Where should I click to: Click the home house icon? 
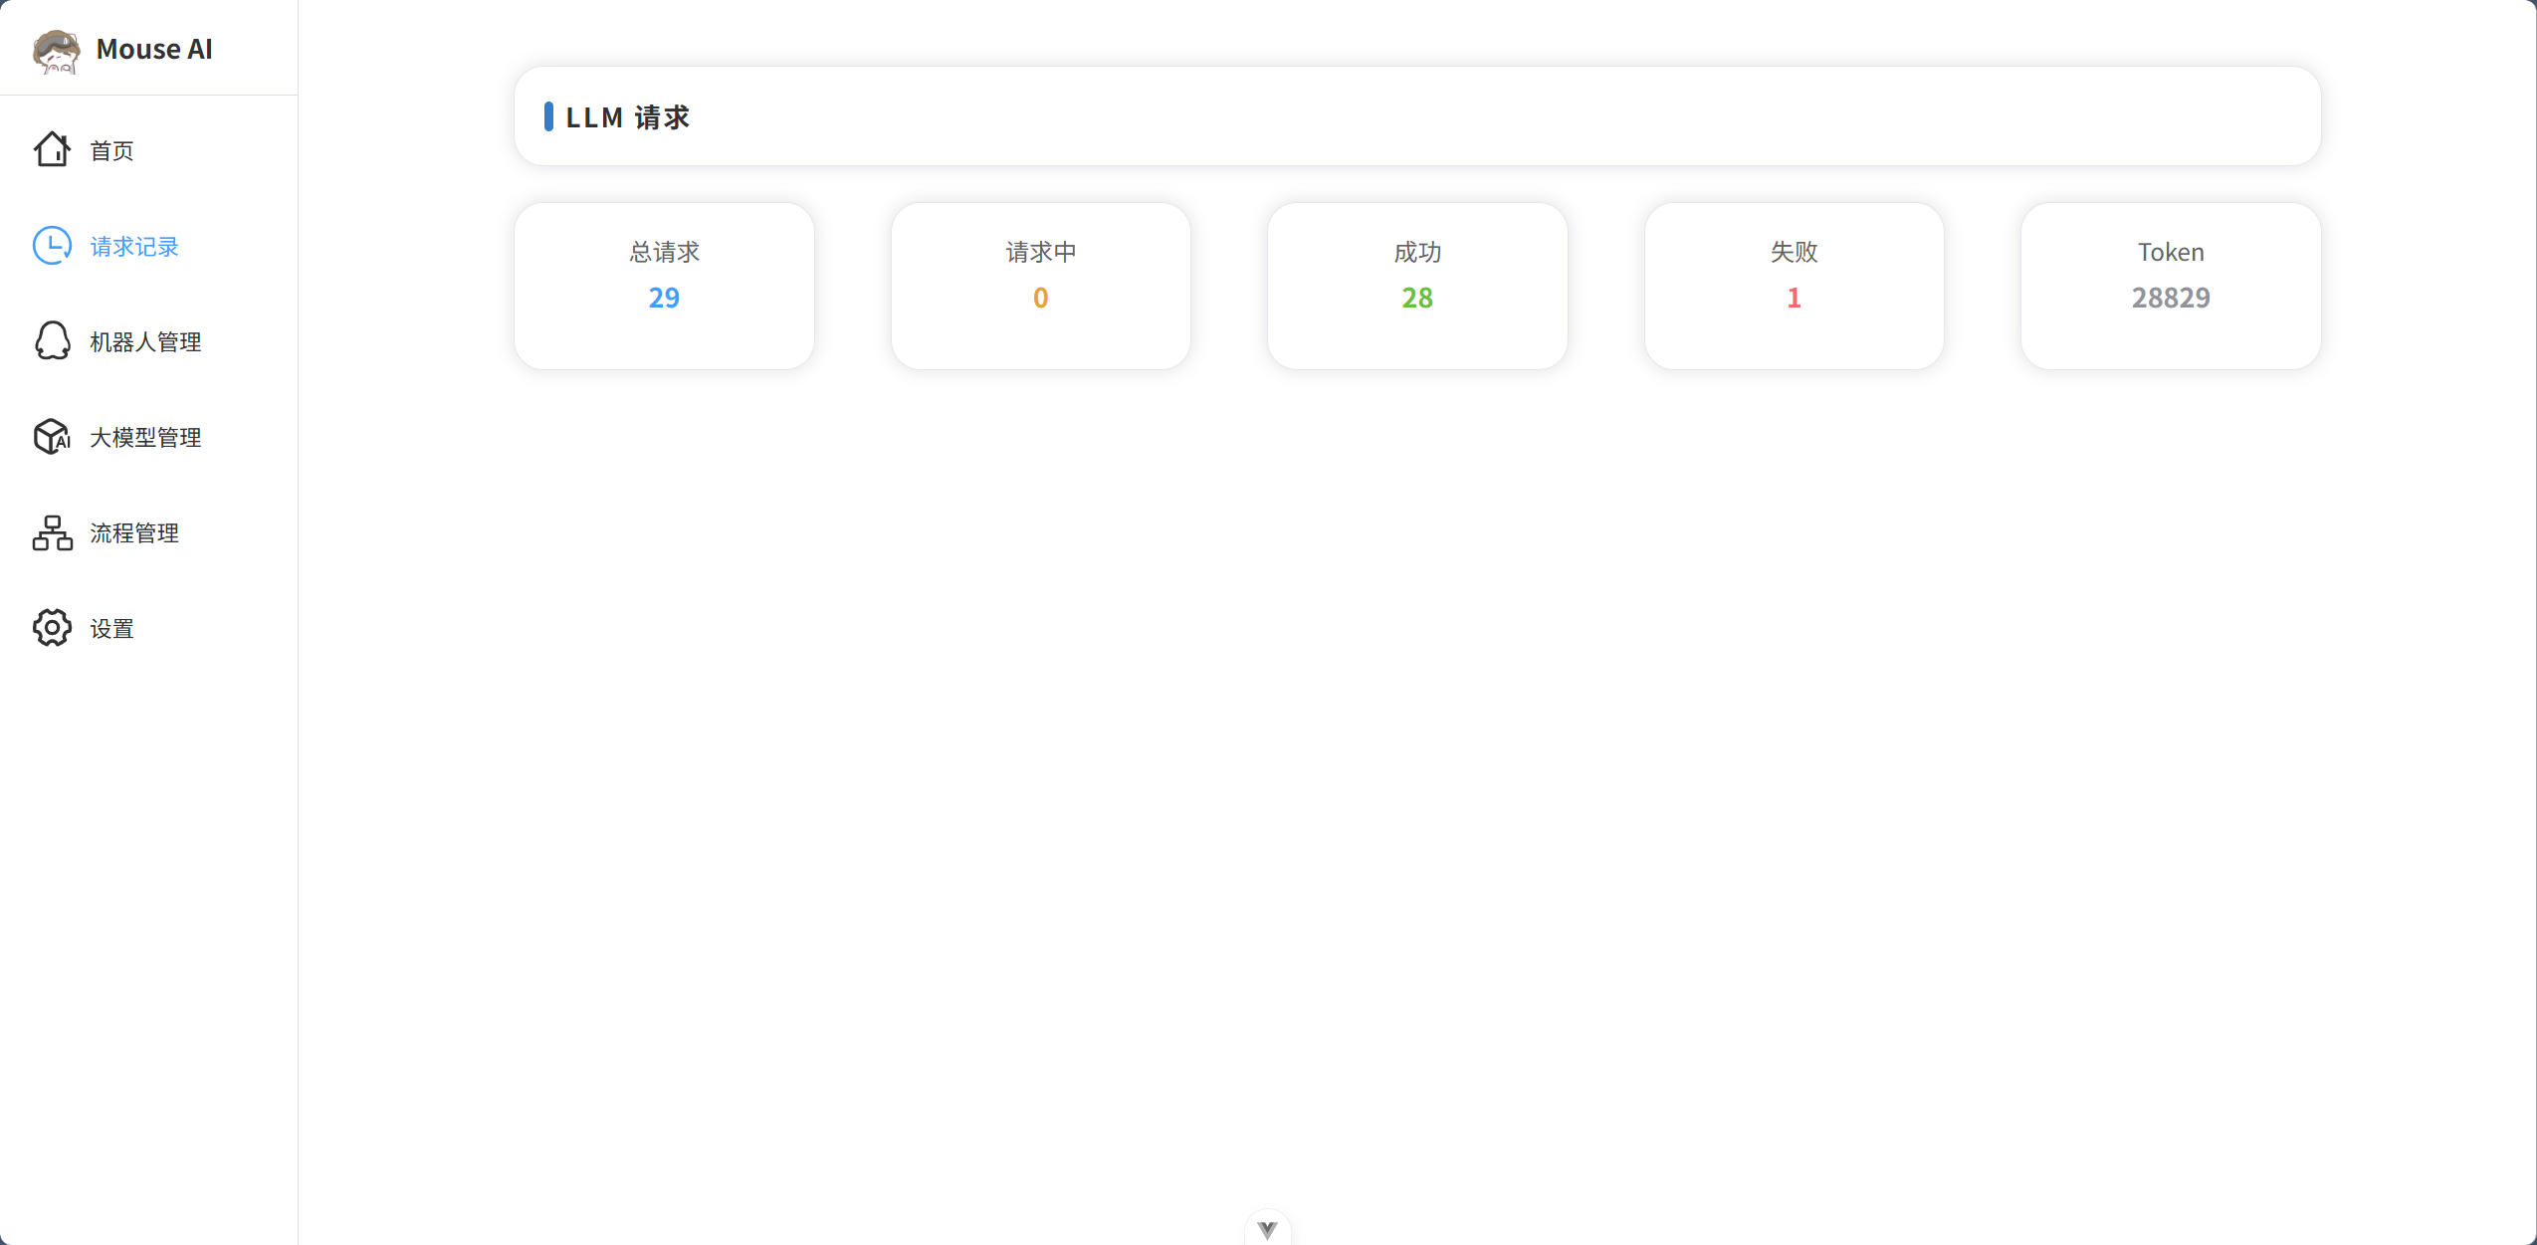(x=52, y=150)
